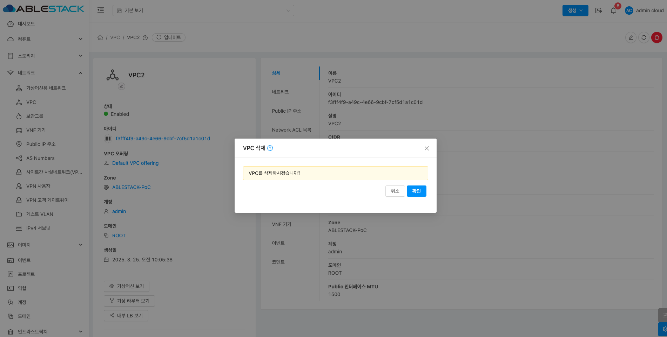The width and height of the screenshot is (667, 337).
Task: Open Public IP 주소 tab
Action: [x=287, y=111]
